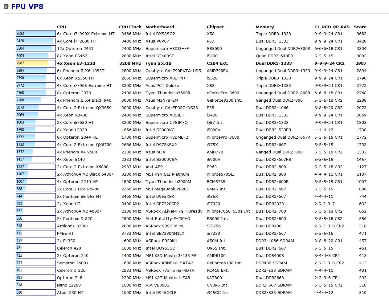Select the i945GC Int. chipset cell
The width and height of the screenshot is (389, 297).
click(218, 292)
